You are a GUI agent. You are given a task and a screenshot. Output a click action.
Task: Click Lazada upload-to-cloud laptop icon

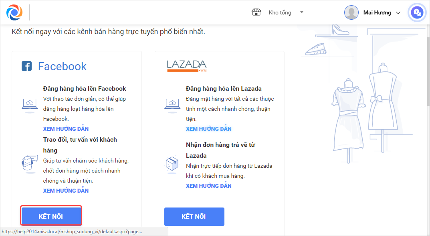[172, 104]
